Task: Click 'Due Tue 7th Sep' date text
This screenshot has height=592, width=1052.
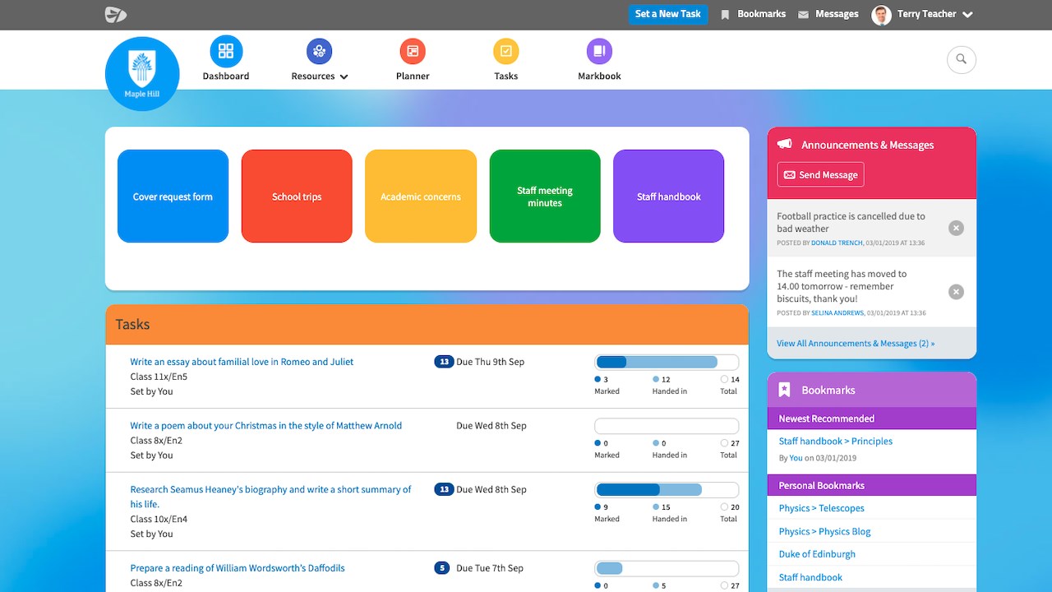Action: pyautogui.click(x=490, y=568)
